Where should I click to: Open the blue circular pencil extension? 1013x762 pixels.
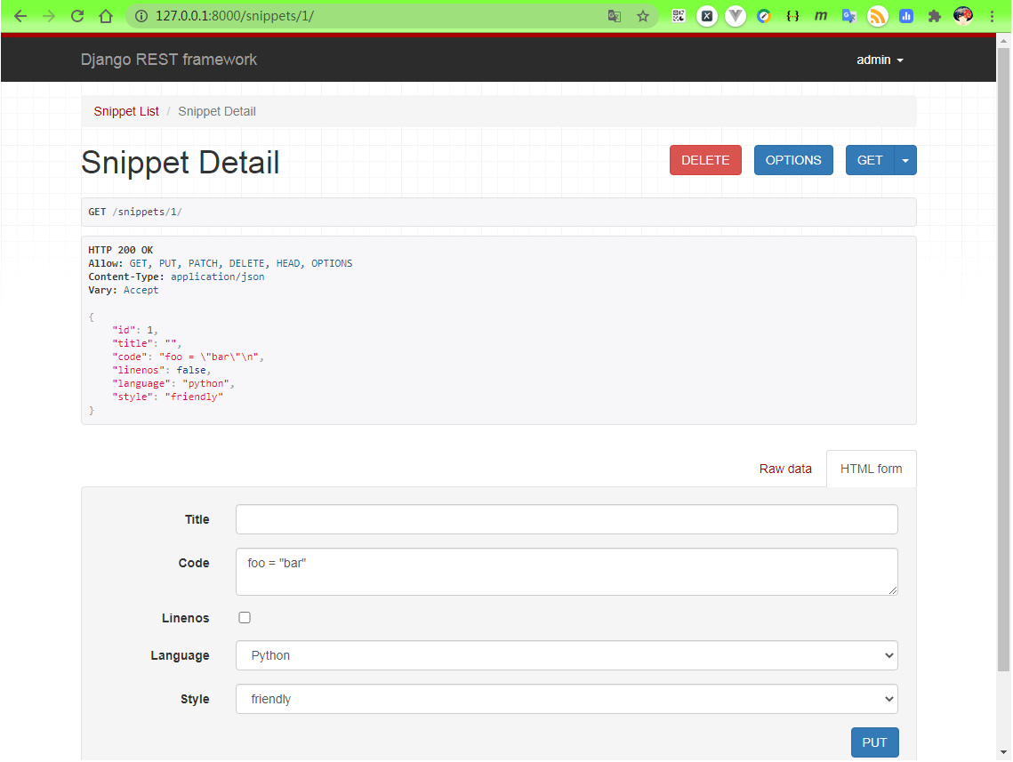[764, 16]
